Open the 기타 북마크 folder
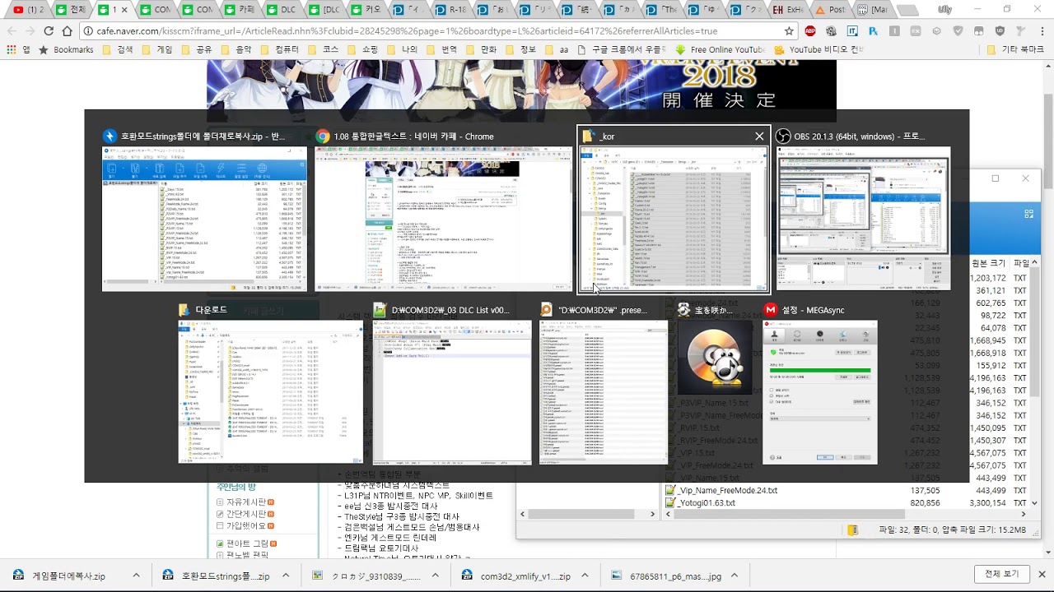The image size is (1054, 592). pos(1015,49)
